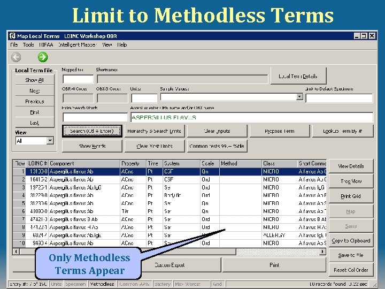Sort by LOINC # column header
Image resolution: width=385 pixels, height=289 pixels.
(x=37, y=164)
